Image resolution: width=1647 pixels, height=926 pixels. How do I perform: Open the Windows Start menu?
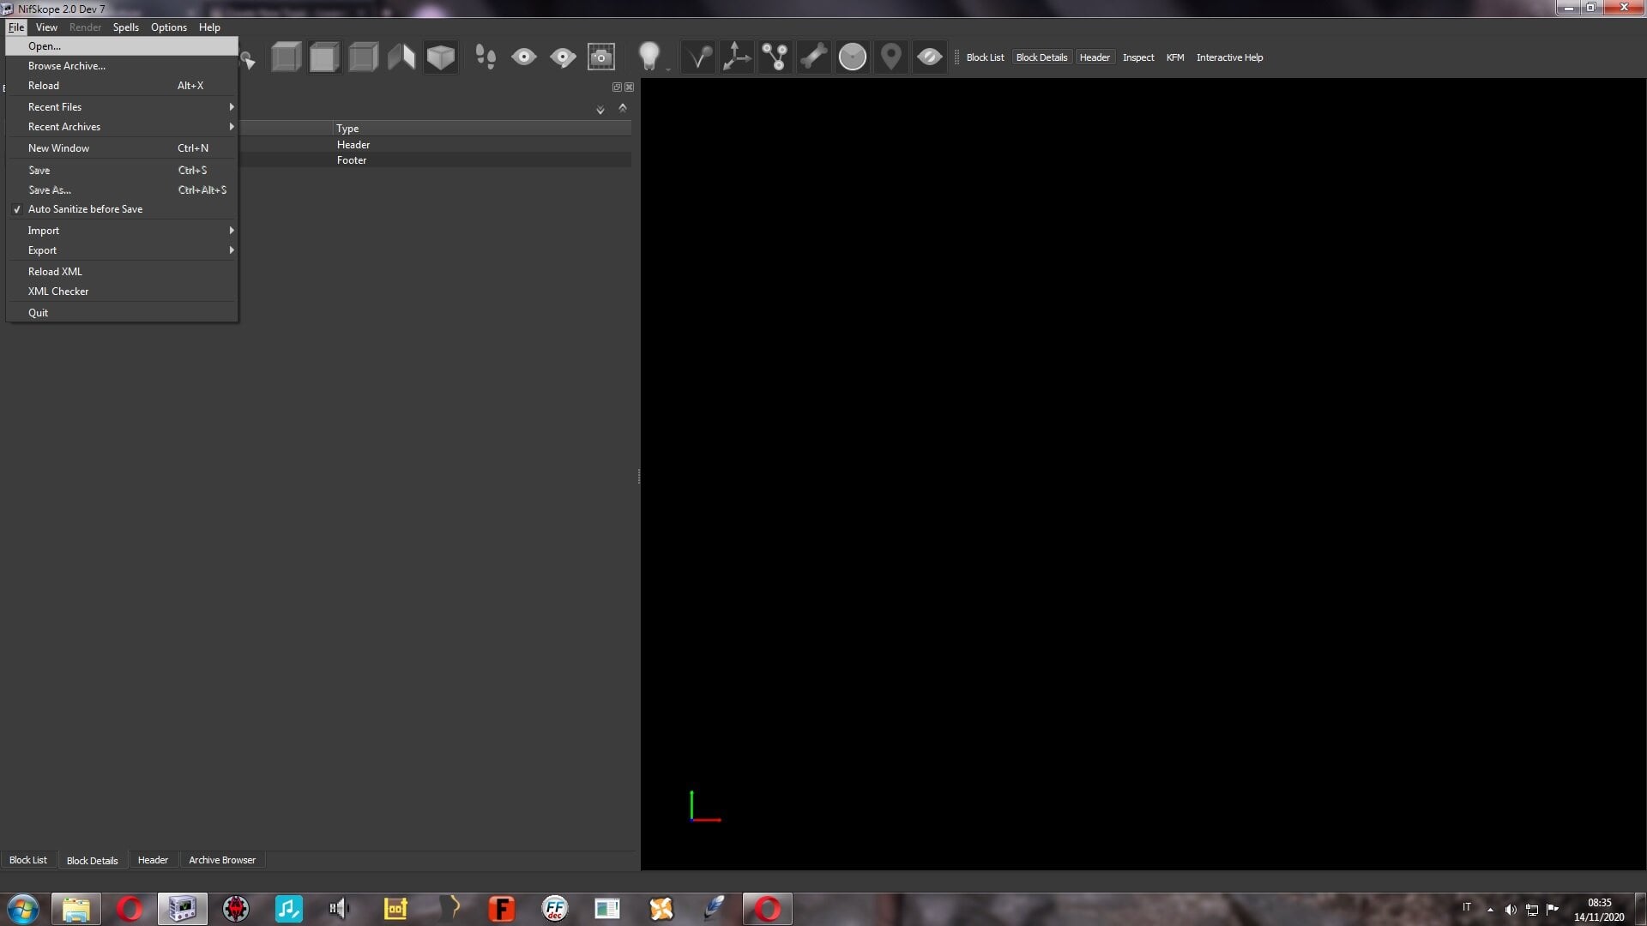click(x=23, y=909)
